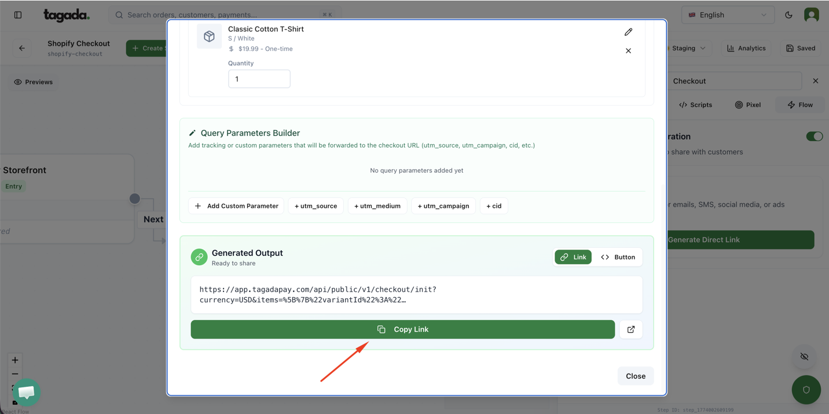The height and width of the screenshot is (414, 829).
Task: Toggle the crossed-eye visibility button
Action: coord(804,357)
